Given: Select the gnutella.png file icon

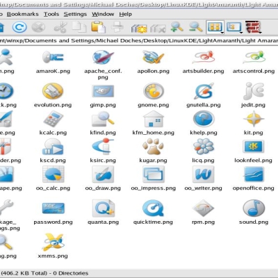Looking at the screenshot, I should [x=204, y=91].
